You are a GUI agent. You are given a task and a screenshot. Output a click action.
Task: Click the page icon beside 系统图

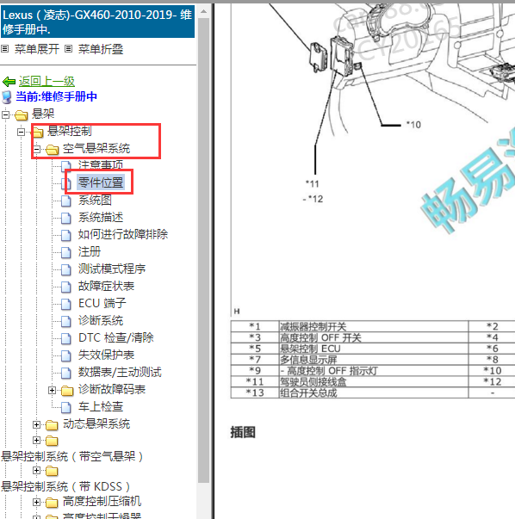(66, 201)
